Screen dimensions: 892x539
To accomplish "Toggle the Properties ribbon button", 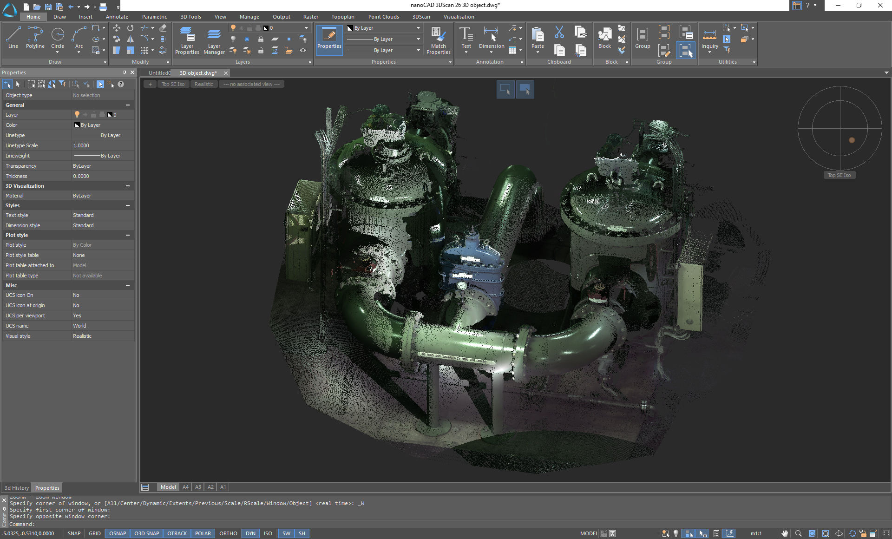I will coord(329,39).
